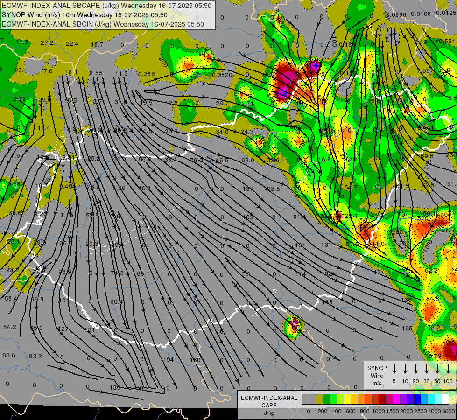Click the 200 tick label on CAPE scale
The height and width of the screenshot is (420, 457).
tap(323, 411)
